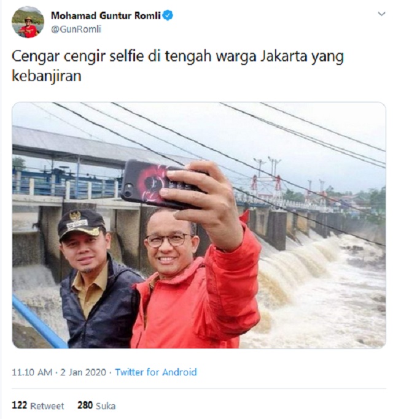Viewport: 393px width, 419px height.
Task: Expand the tweet options chevron
Action: click(x=381, y=13)
